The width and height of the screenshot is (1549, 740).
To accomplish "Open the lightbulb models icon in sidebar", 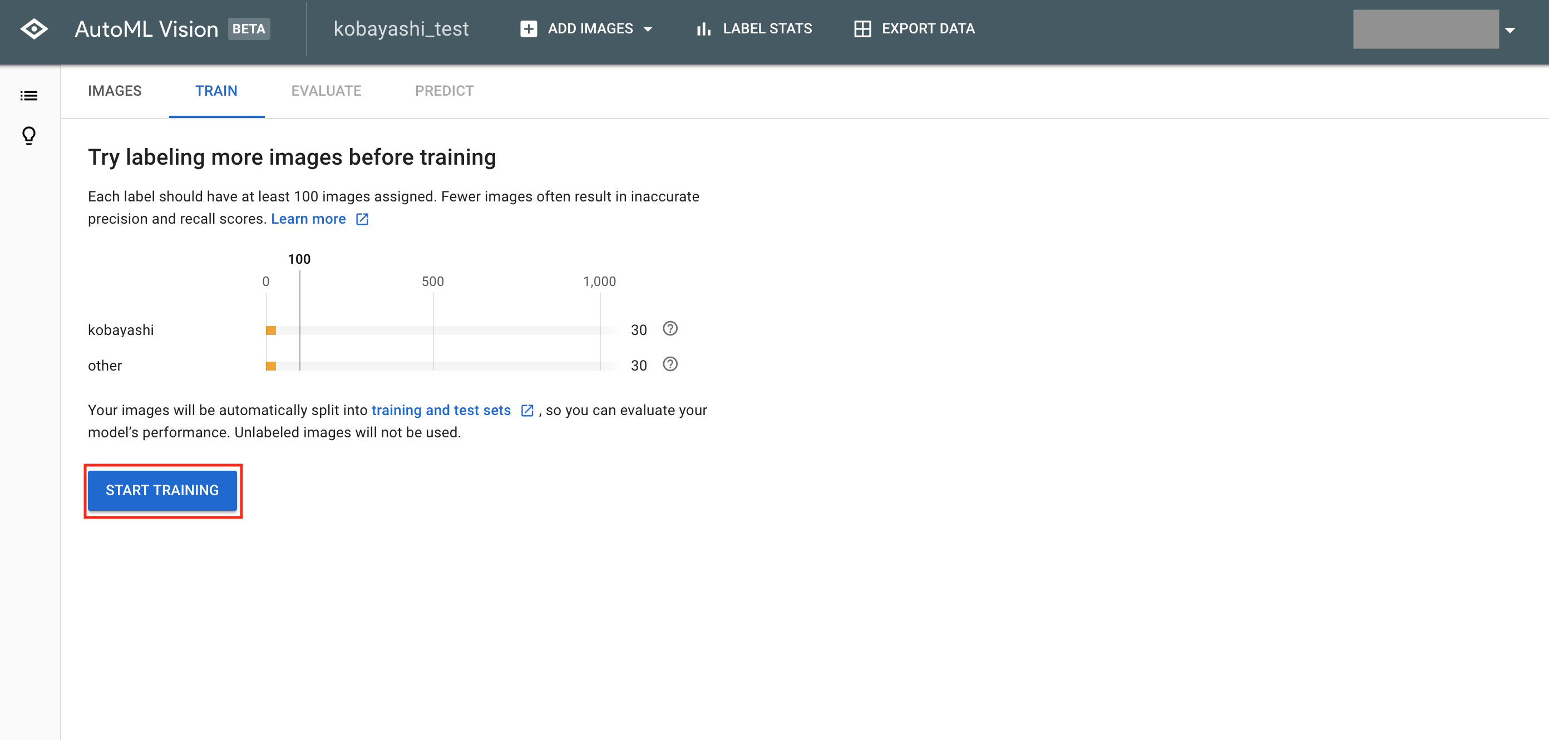I will (x=29, y=136).
